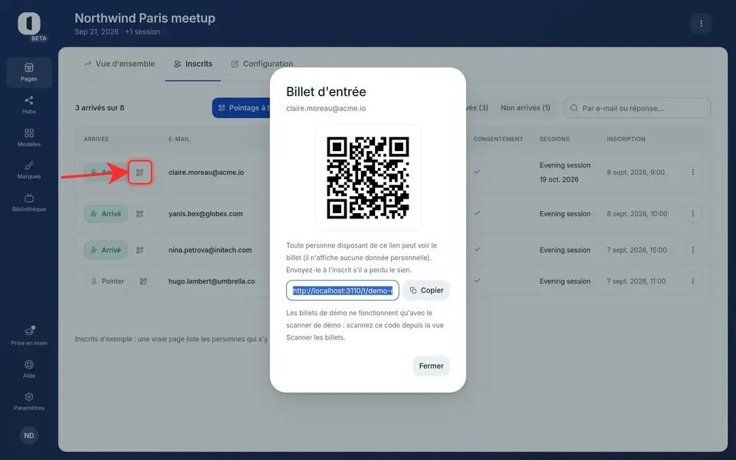Click the Sessions column header
The image size is (736, 460).
(x=554, y=139)
